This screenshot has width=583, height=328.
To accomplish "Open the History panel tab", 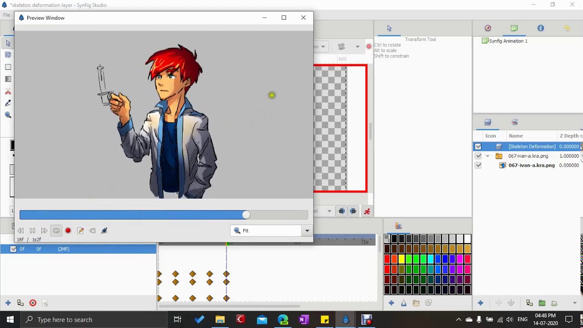I will (x=567, y=28).
